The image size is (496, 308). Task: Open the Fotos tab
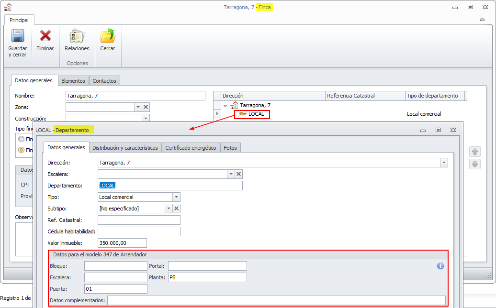[230, 148]
